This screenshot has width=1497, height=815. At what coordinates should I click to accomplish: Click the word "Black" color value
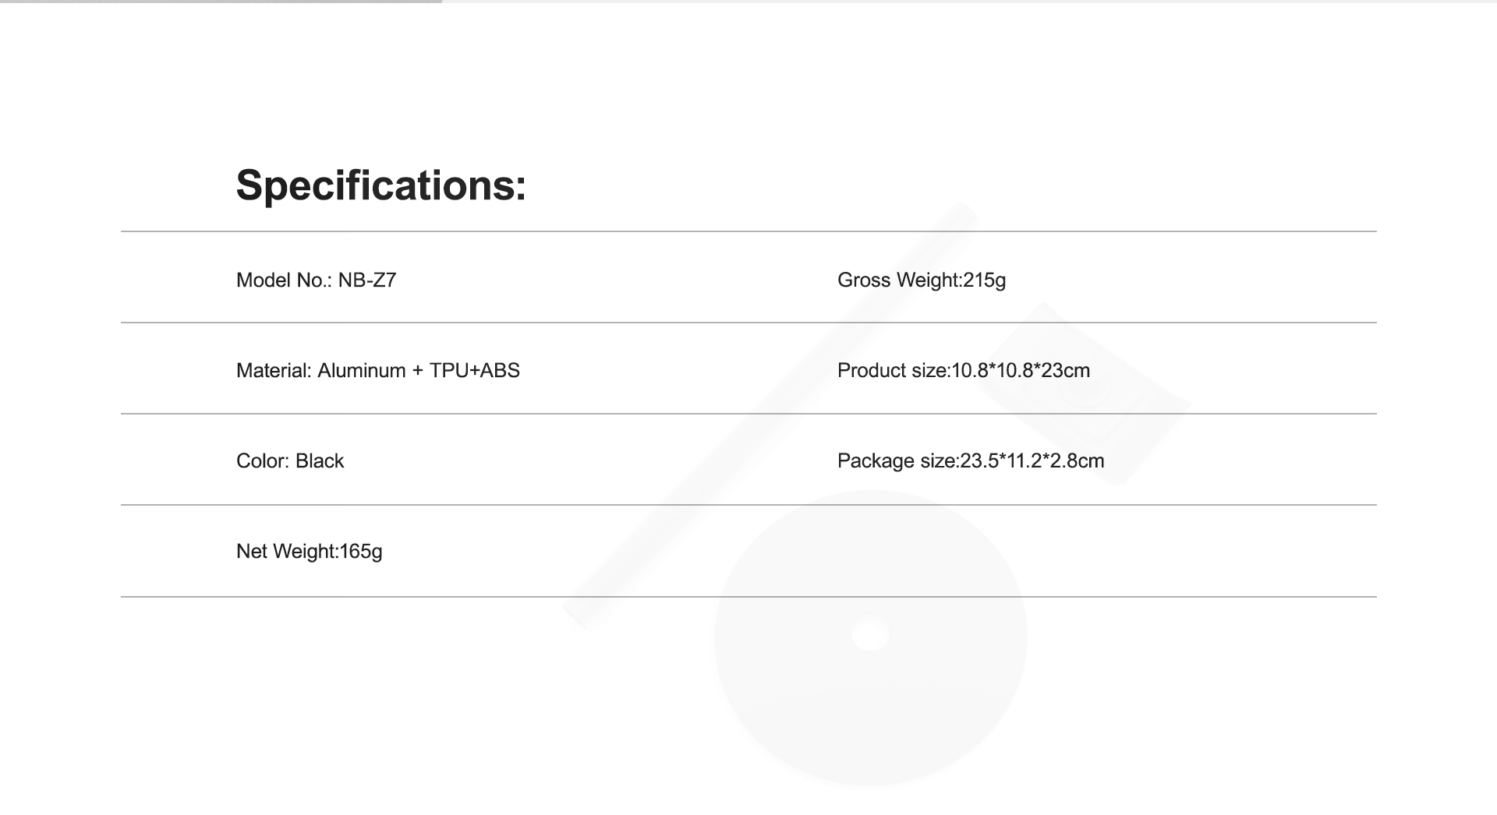click(320, 461)
